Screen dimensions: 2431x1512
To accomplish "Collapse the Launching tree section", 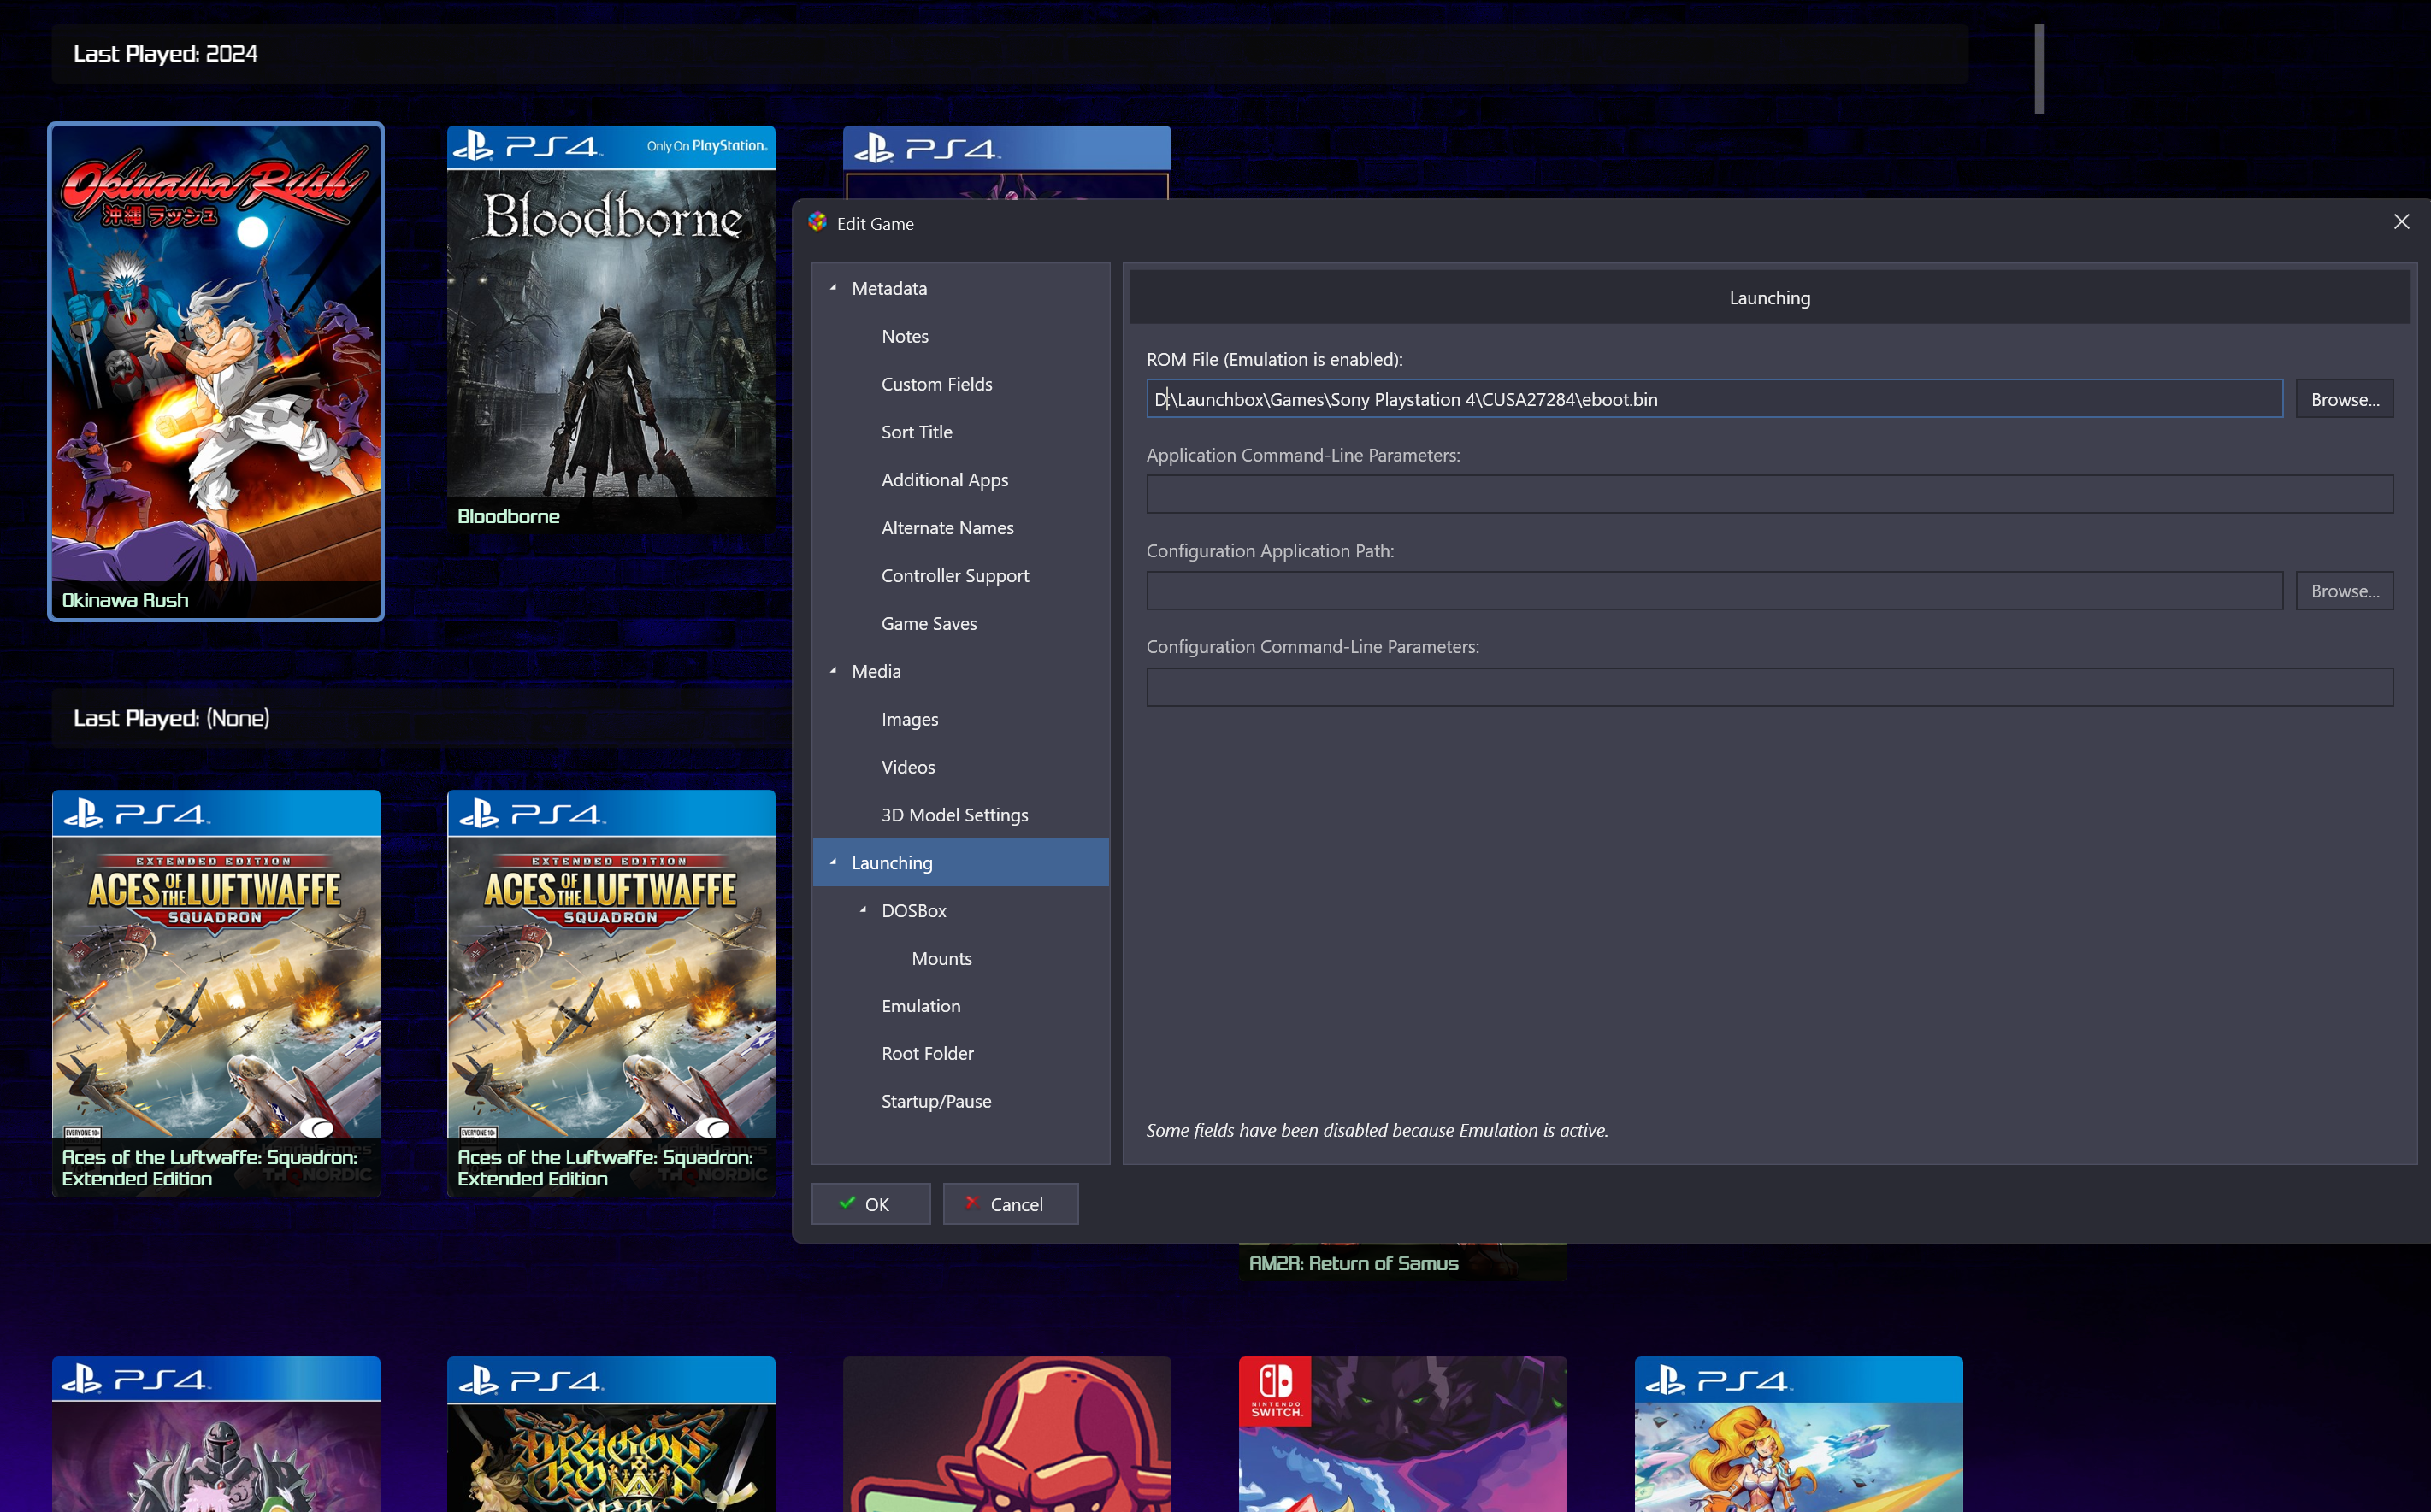I will [832, 862].
